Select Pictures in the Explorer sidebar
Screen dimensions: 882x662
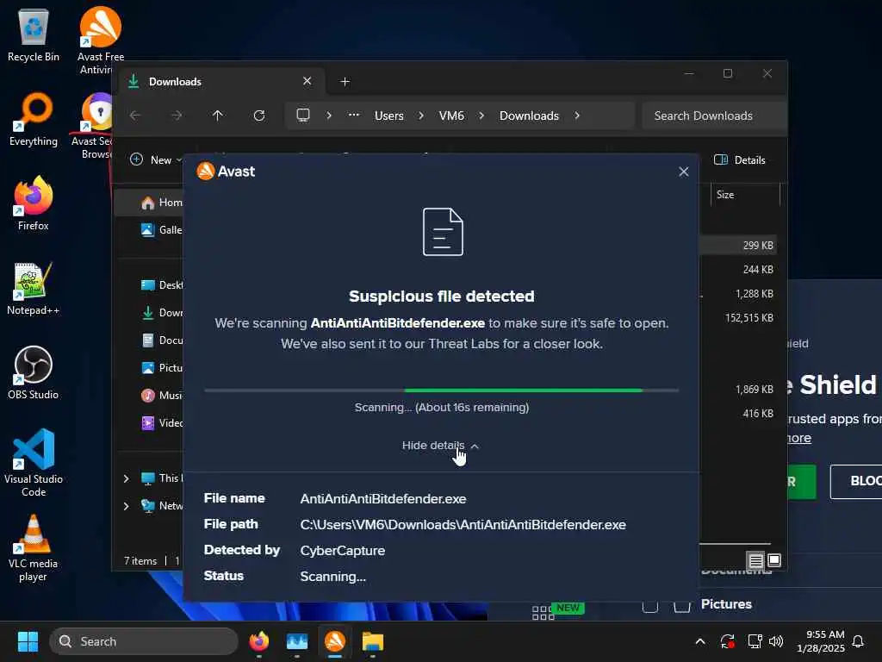[162, 367]
